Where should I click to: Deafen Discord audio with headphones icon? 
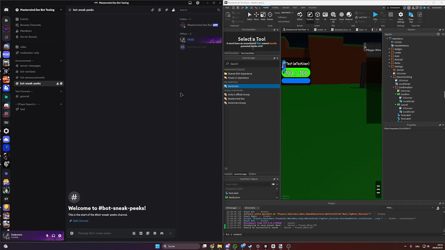[53, 236]
